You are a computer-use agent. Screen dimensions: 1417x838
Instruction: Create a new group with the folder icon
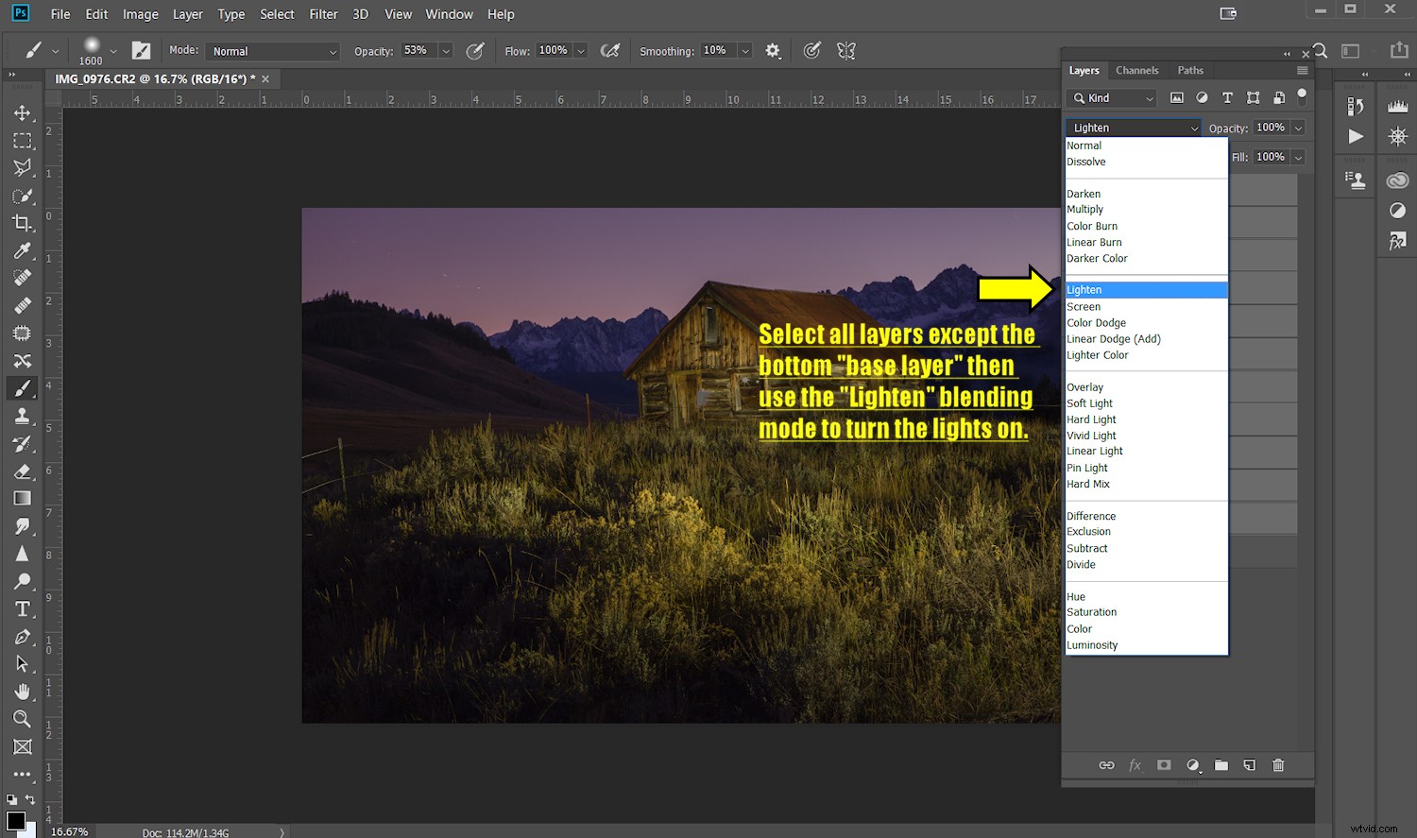click(1221, 765)
